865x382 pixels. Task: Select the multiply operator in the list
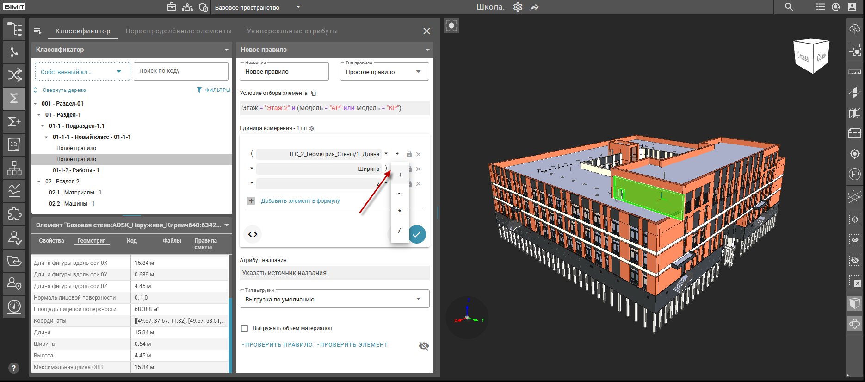[400, 212]
